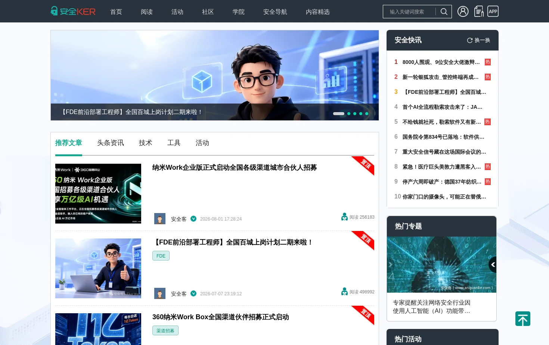549x345 pixels.
Task: Open the 阅读 navigation menu
Action: [147, 12]
